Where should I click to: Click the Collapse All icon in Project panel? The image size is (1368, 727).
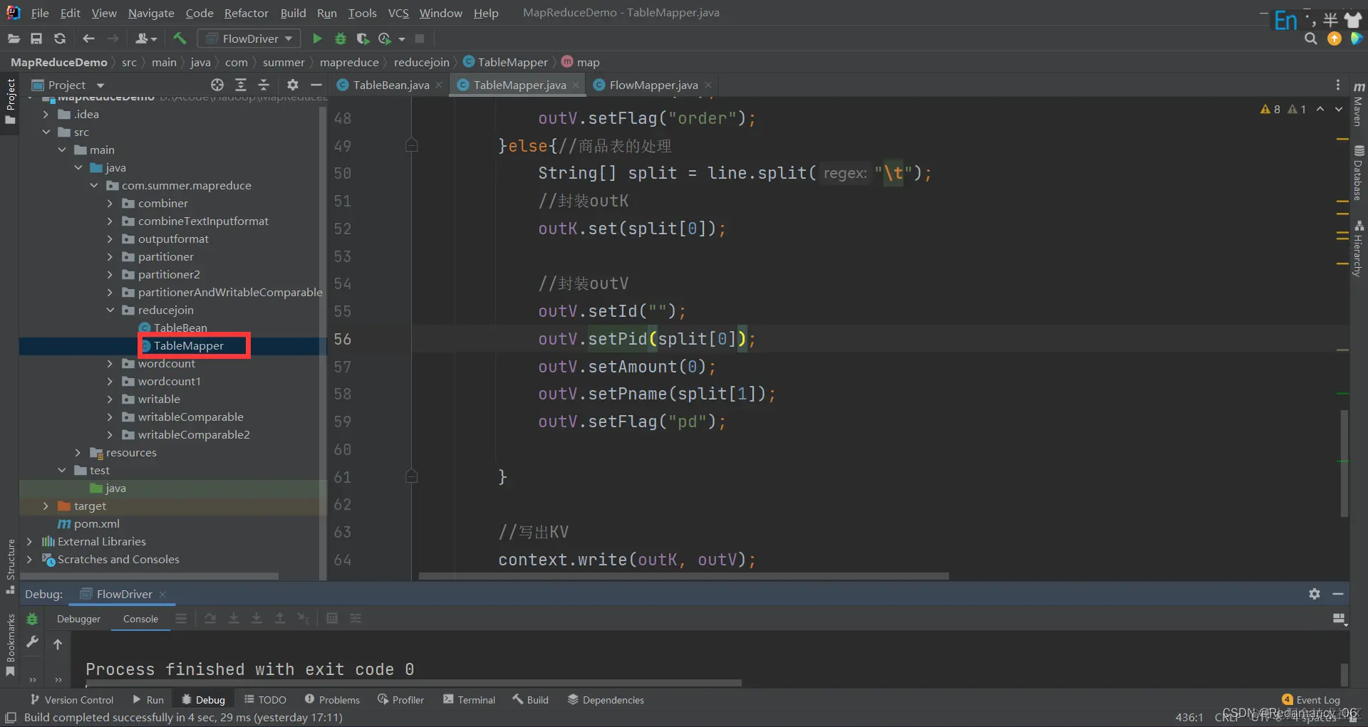pyautogui.click(x=264, y=85)
